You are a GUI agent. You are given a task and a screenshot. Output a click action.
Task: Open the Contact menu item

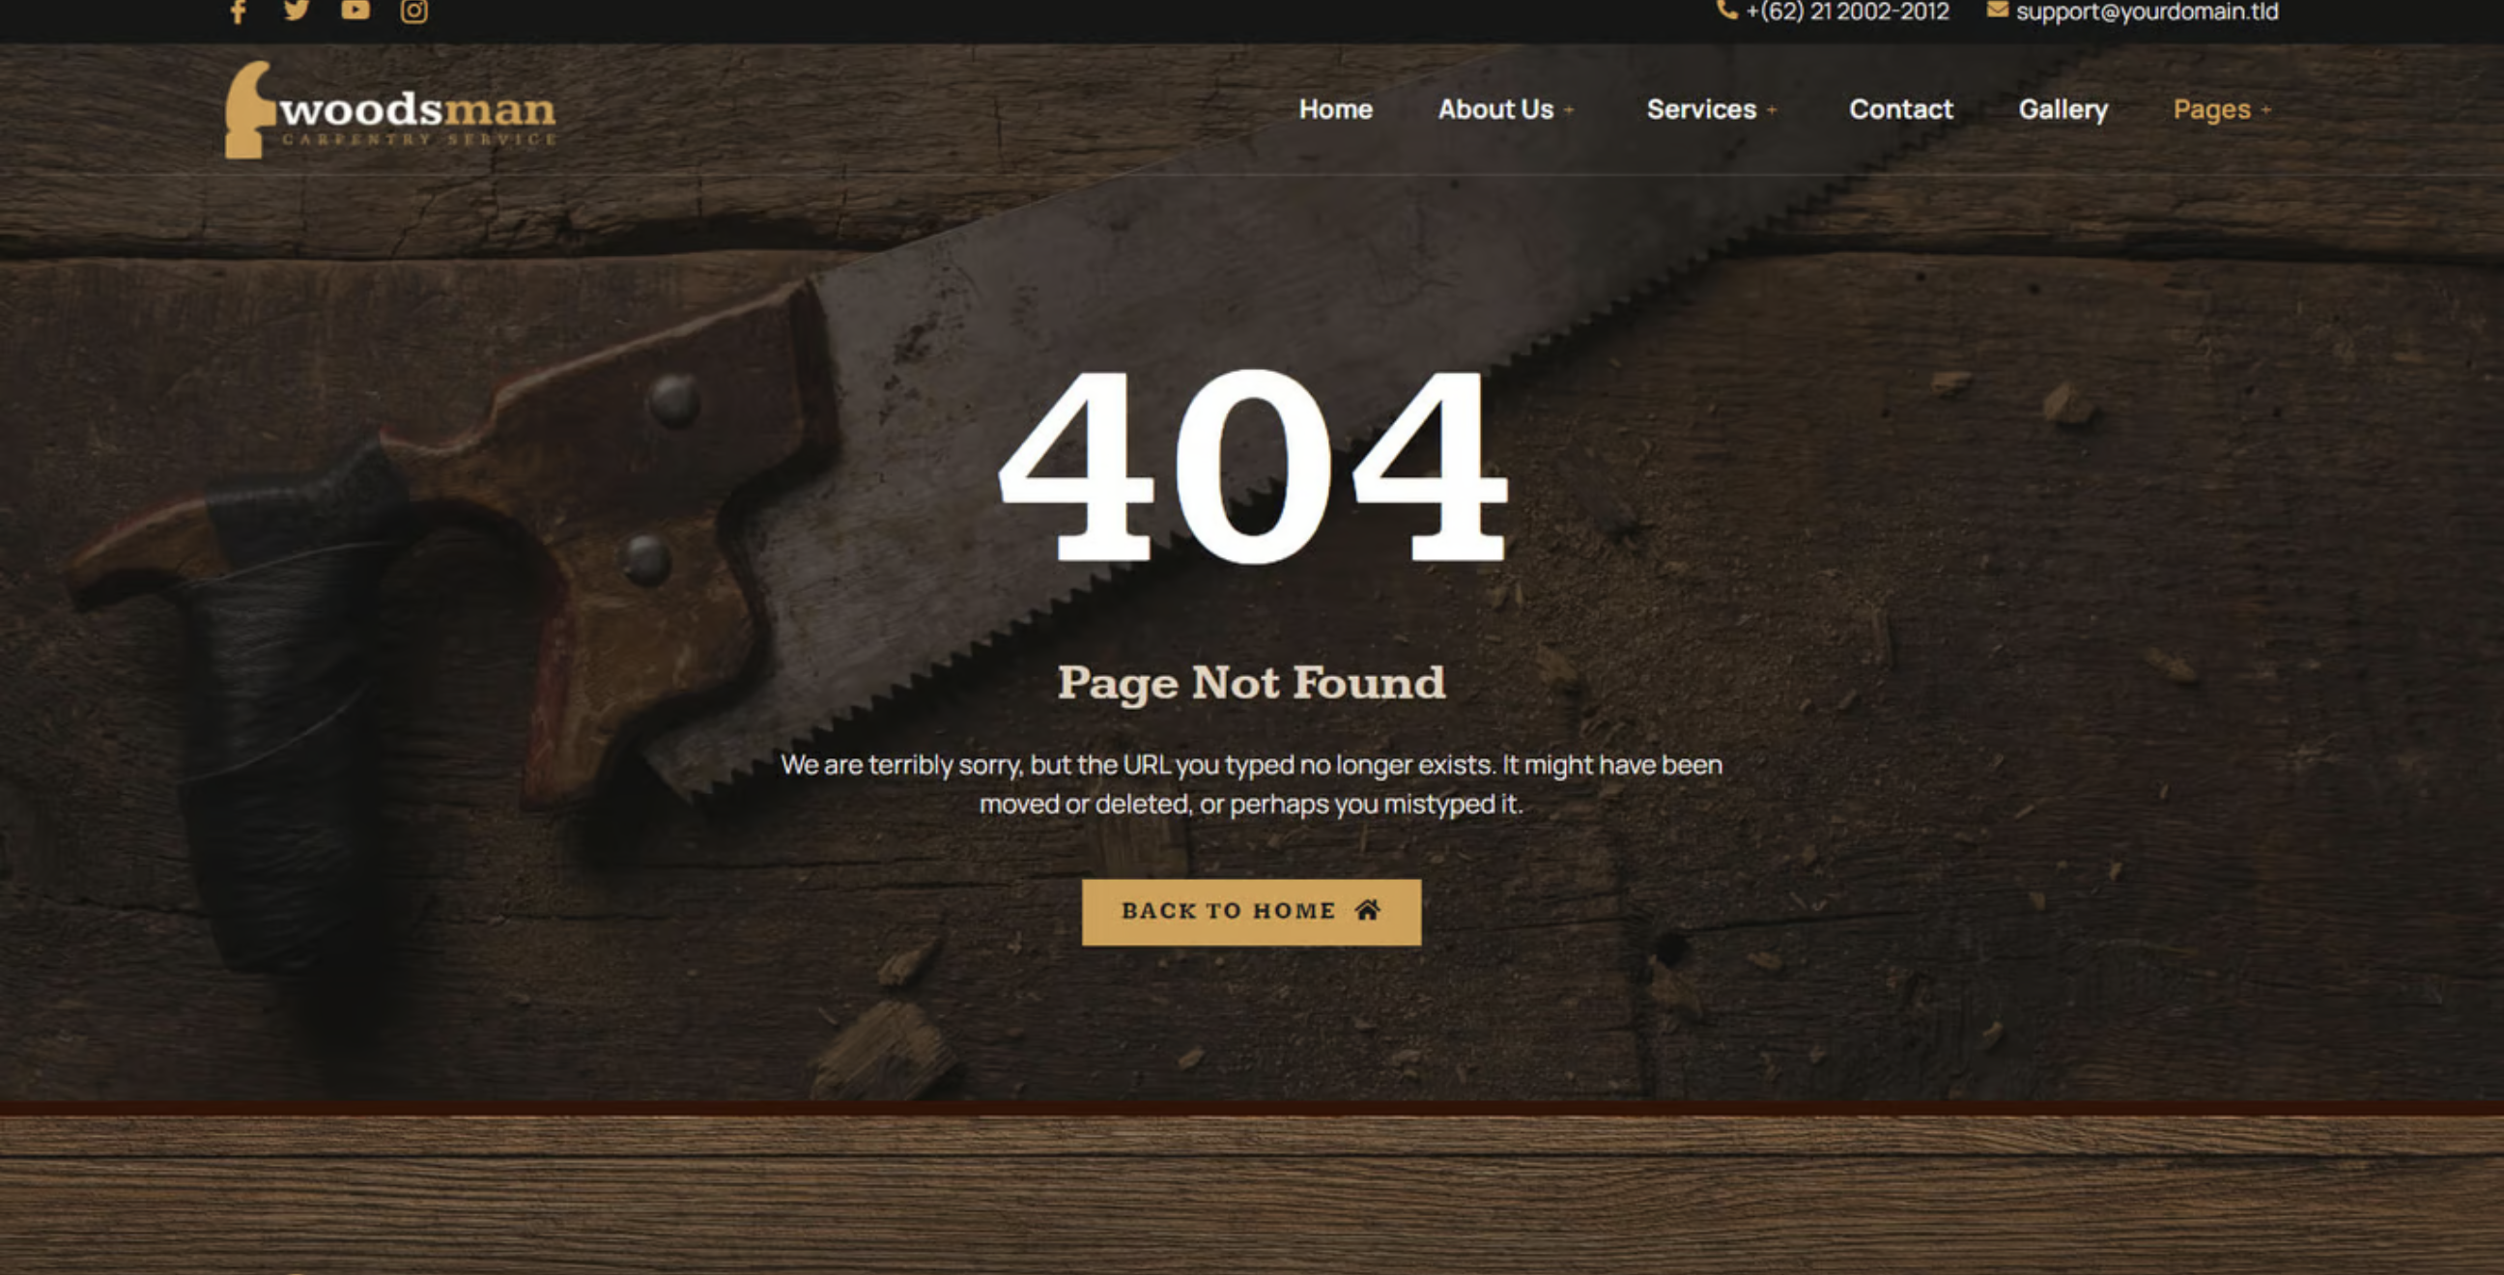1900,109
